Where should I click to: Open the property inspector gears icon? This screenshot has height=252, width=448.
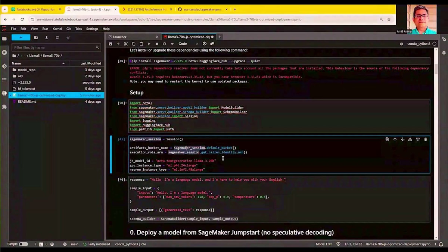pos(444,39)
